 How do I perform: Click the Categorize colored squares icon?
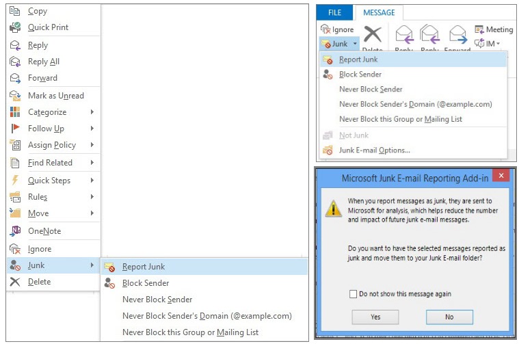click(15, 112)
